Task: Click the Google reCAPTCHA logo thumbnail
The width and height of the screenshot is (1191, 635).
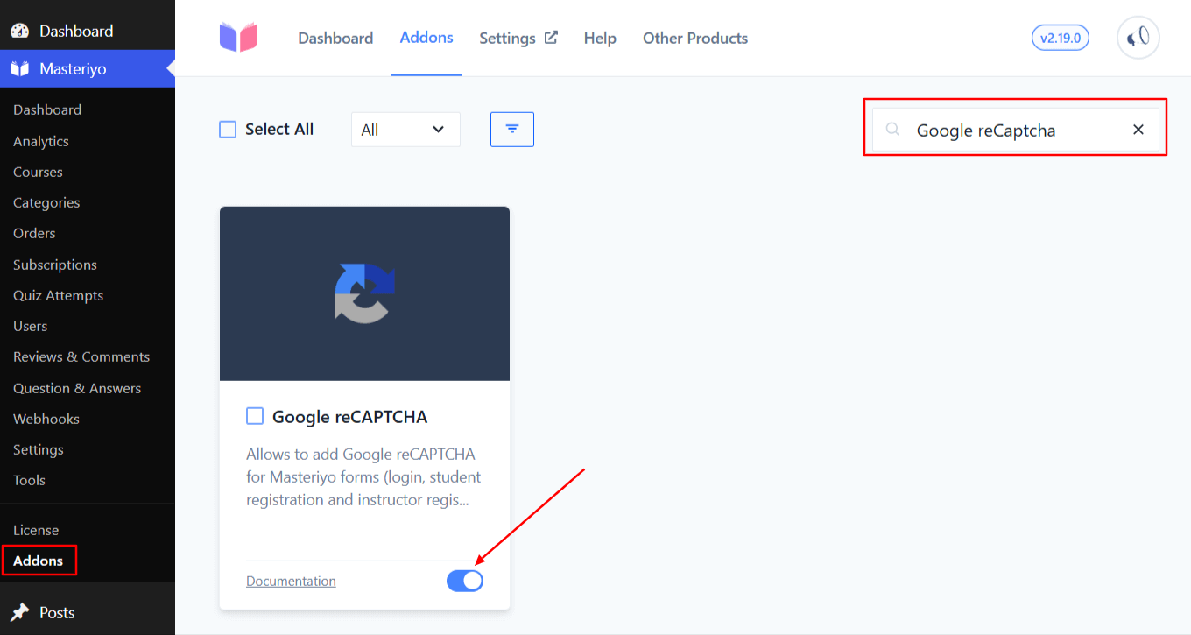Action: 364,293
